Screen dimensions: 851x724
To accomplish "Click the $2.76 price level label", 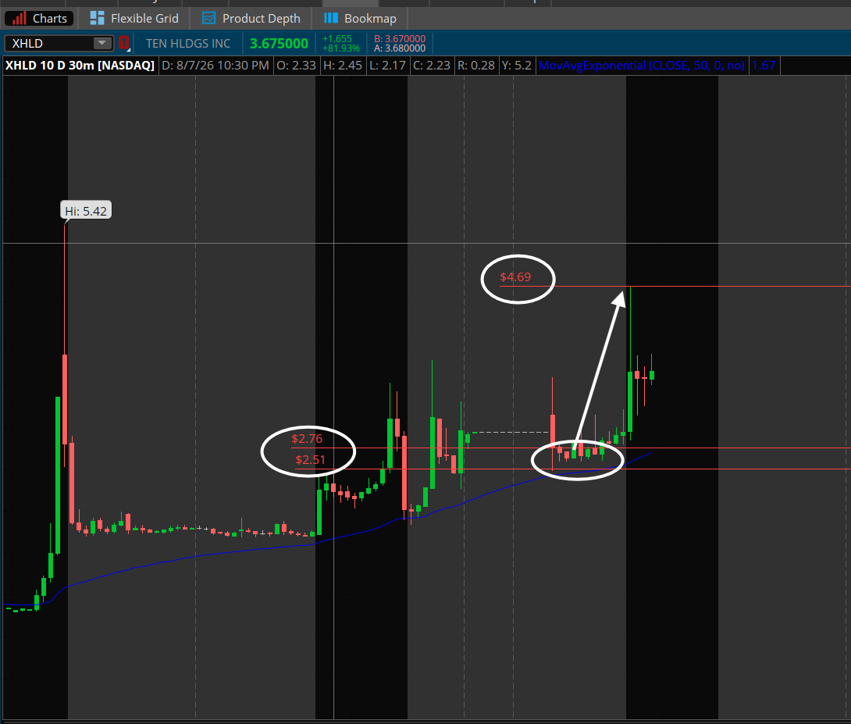I will pyautogui.click(x=307, y=438).
